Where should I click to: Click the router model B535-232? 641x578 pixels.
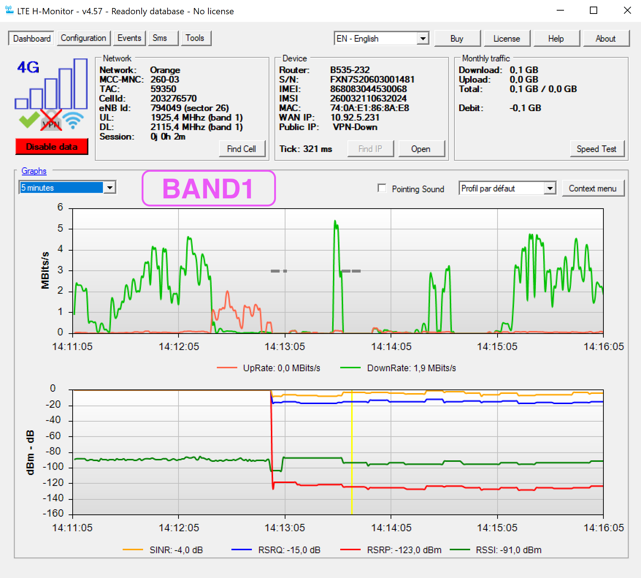350,70
